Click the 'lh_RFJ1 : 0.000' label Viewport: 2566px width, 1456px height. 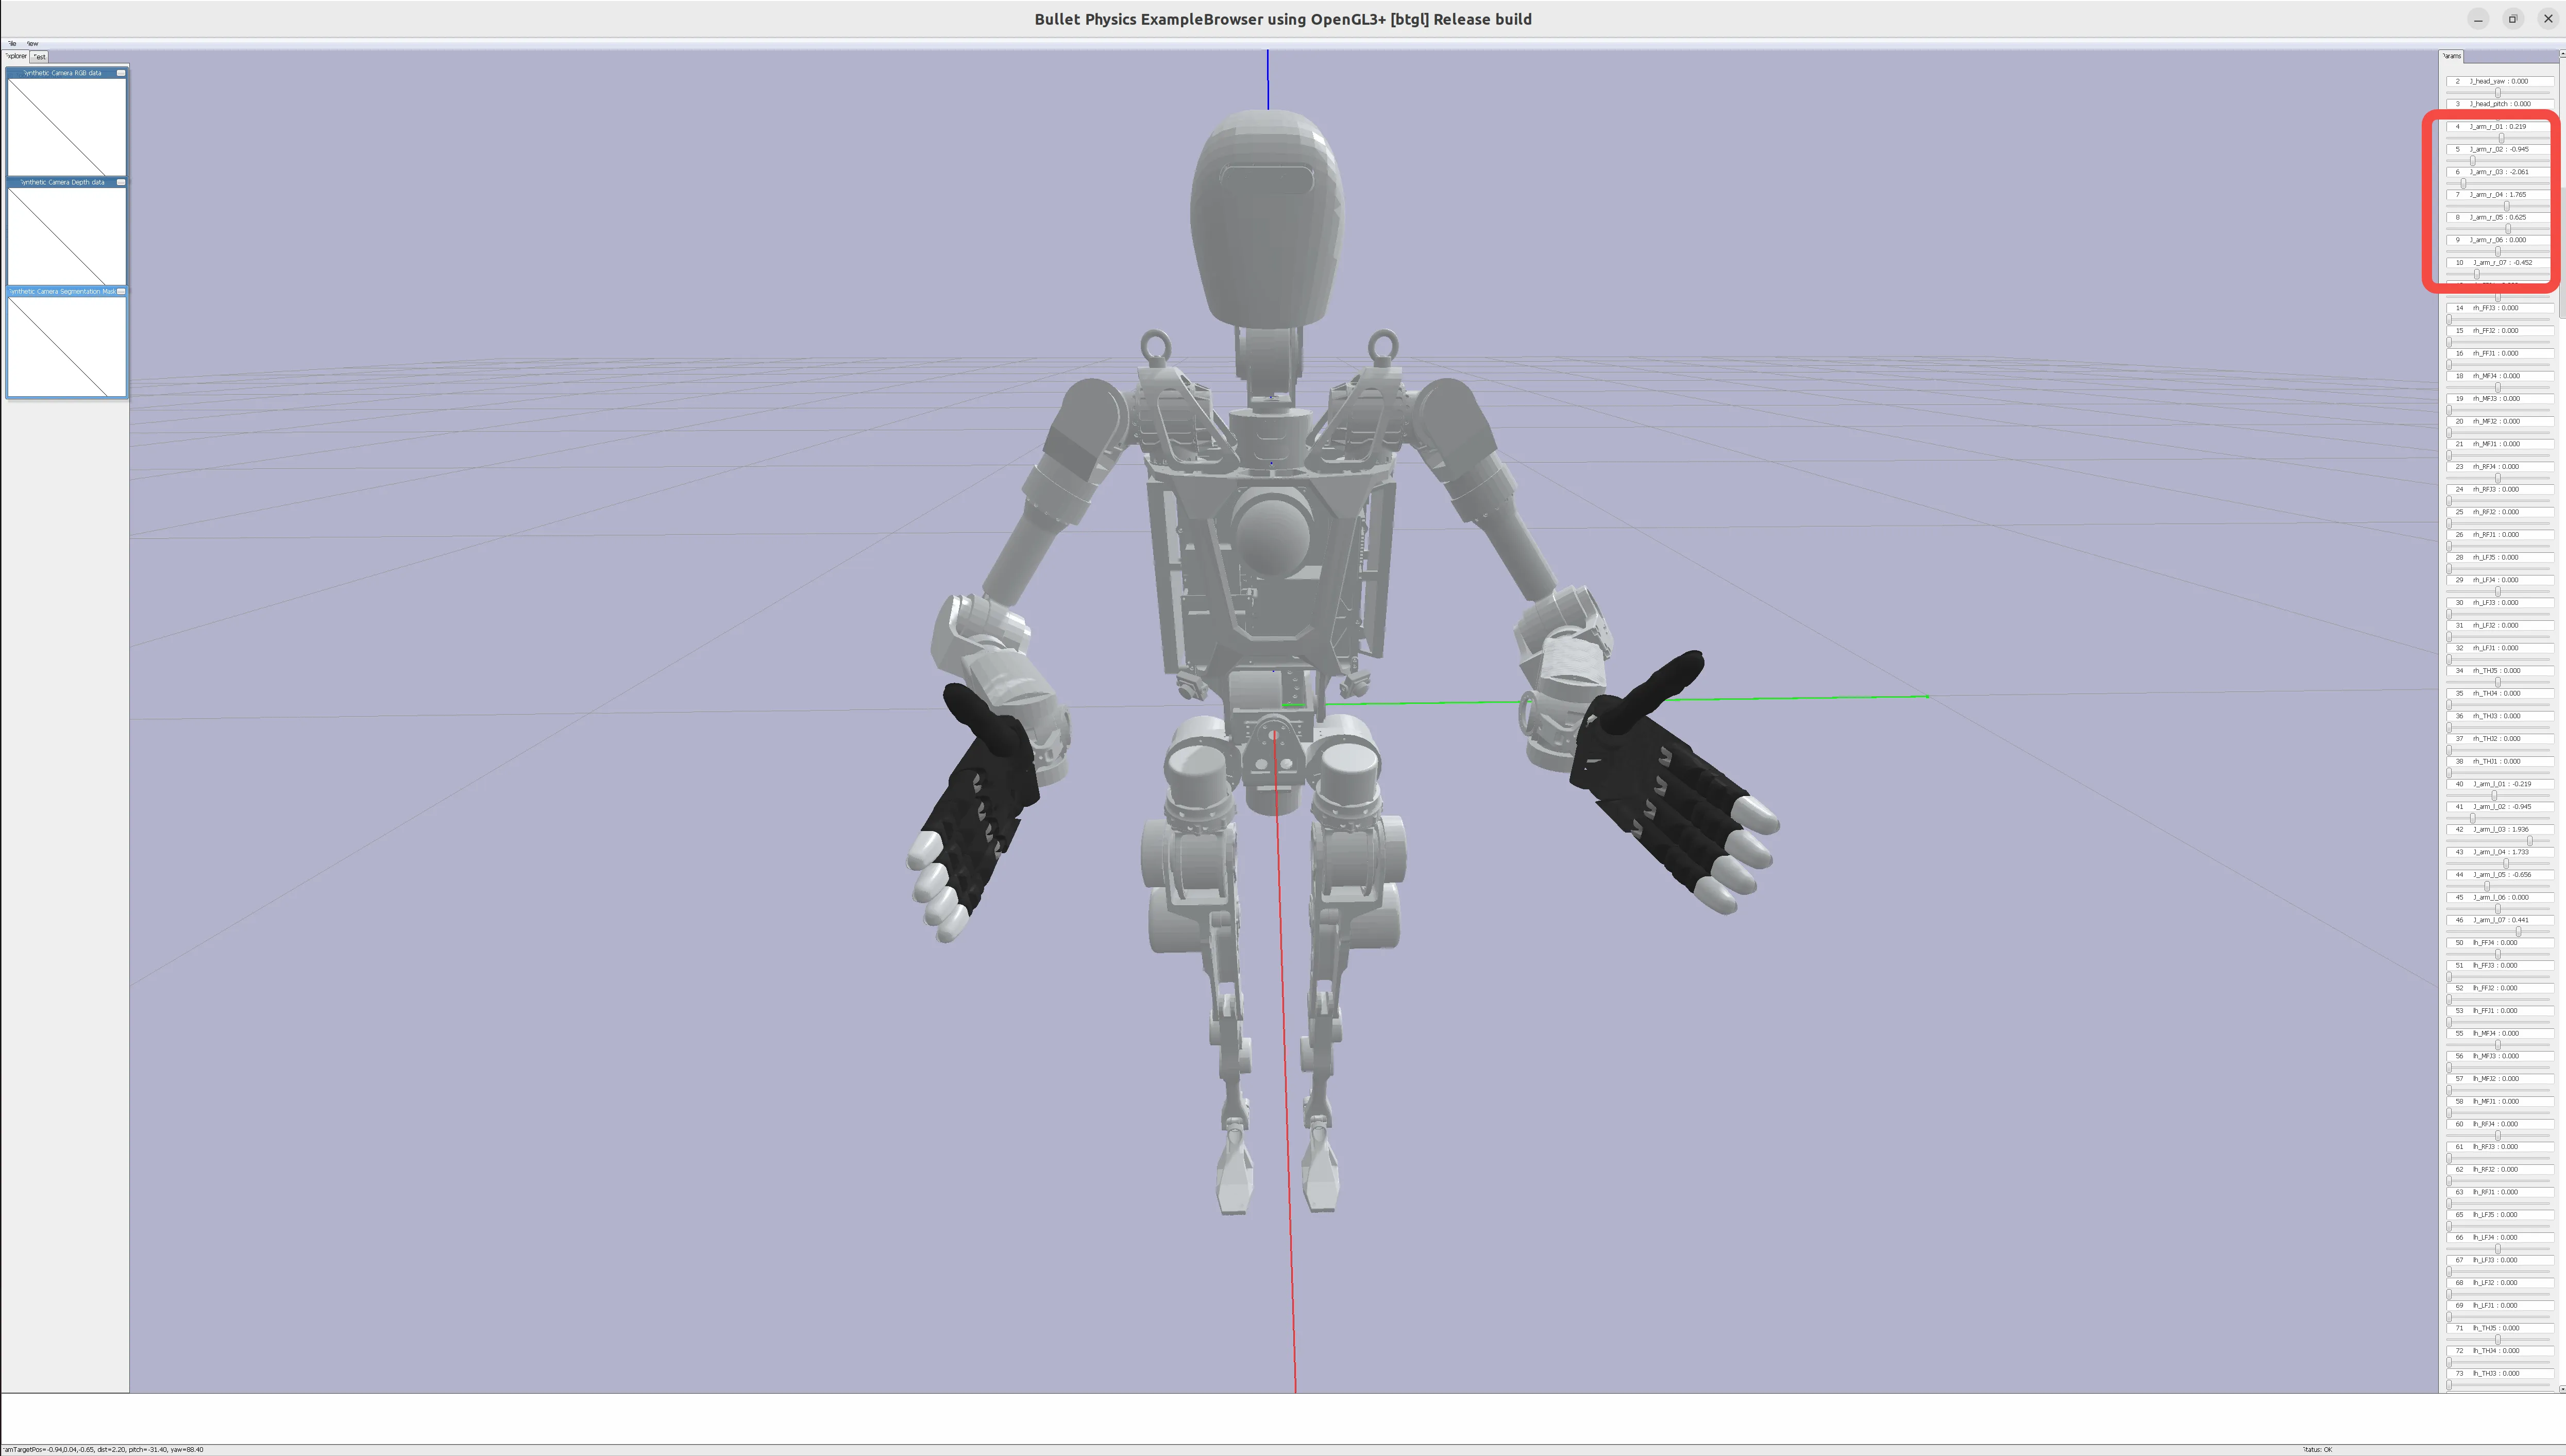(x=2496, y=1192)
